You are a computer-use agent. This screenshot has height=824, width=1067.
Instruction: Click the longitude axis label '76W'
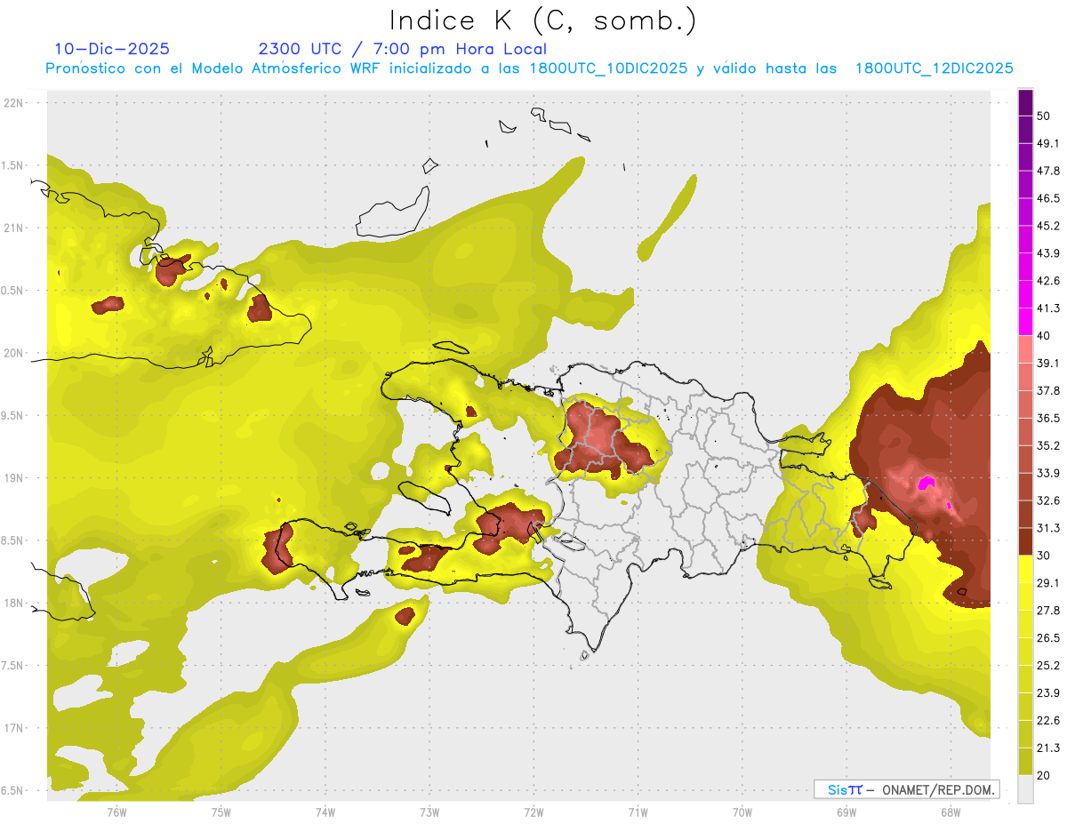116,812
